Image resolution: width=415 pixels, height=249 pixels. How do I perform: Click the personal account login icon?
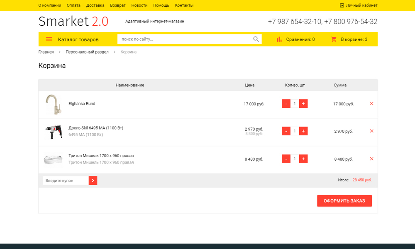342,5
